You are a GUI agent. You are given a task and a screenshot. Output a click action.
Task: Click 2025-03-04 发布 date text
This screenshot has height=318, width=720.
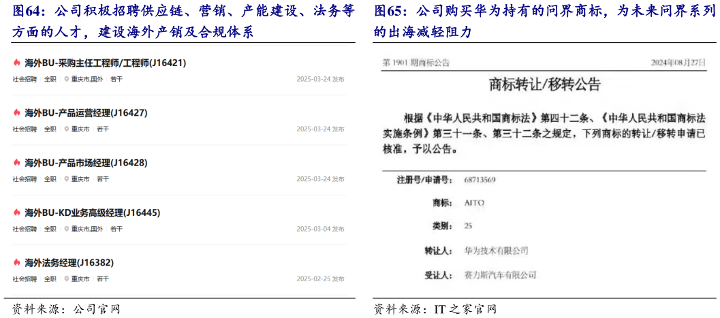[x=321, y=229]
